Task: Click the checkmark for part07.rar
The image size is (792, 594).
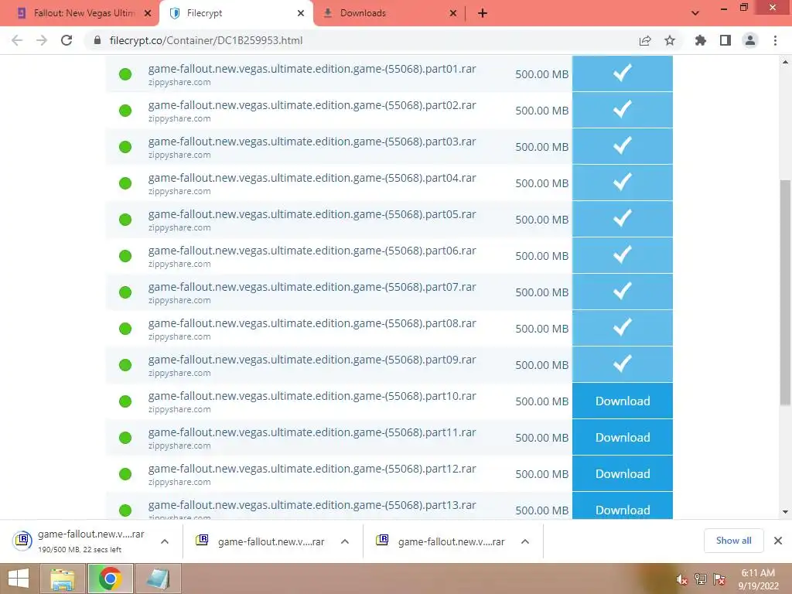Action: [623, 292]
